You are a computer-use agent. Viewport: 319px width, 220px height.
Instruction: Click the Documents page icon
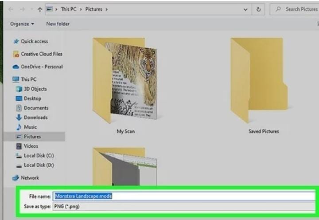point(19,108)
